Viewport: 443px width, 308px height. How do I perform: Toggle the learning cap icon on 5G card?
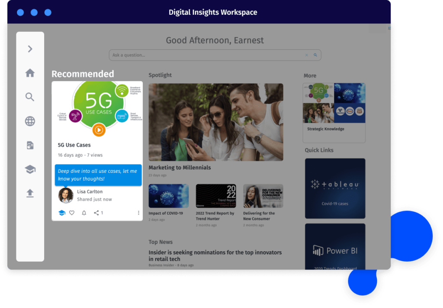click(61, 213)
